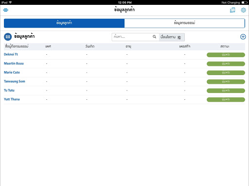Open the hamburger menu icon
Image resolution: width=249 pixels, height=186 pixels.
pos(6,10)
